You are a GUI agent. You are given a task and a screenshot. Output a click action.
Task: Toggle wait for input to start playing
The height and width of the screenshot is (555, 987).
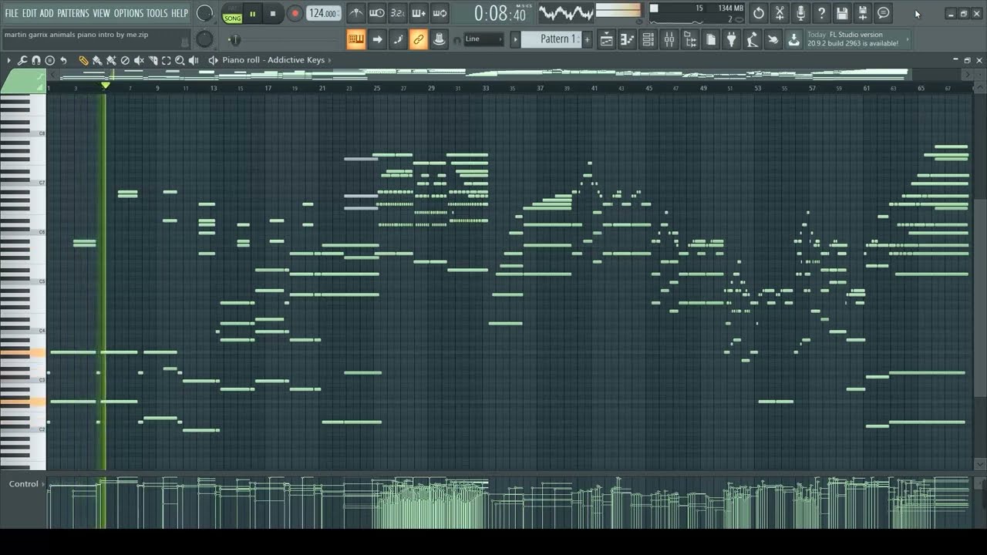377,13
